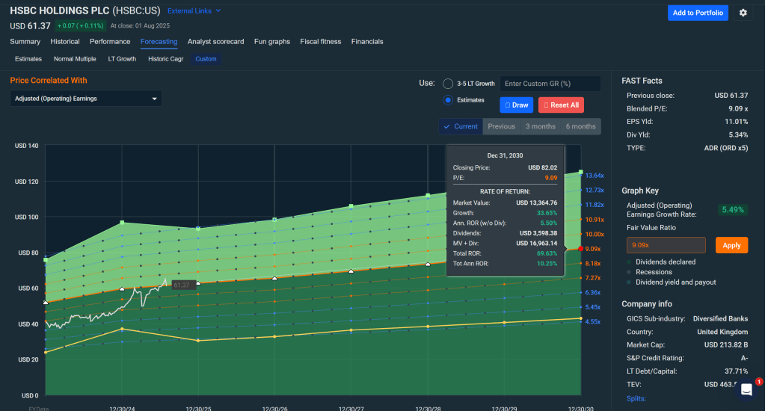Image resolution: width=765 pixels, height=411 pixels.
Task: Open the Adjusted (Operating) Earnings dropdown
Action: [87, 99]
